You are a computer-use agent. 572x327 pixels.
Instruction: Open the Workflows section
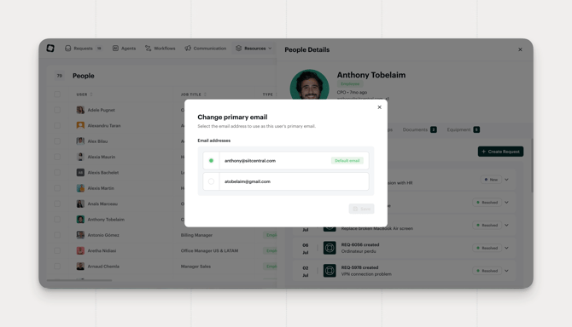point(161,49)
